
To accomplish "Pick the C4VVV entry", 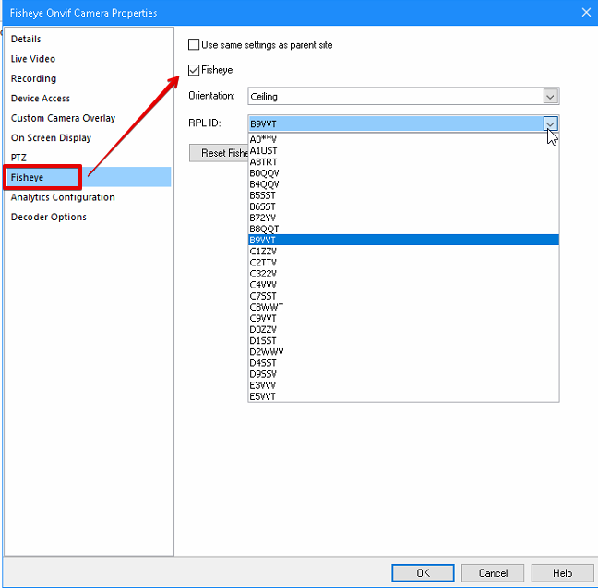I will point(403,285).
